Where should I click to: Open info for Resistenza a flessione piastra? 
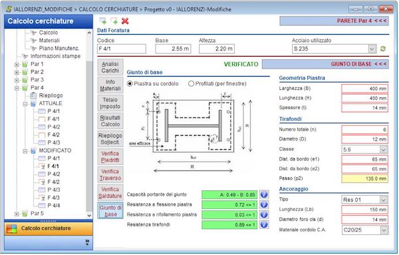tap(264, 204)
